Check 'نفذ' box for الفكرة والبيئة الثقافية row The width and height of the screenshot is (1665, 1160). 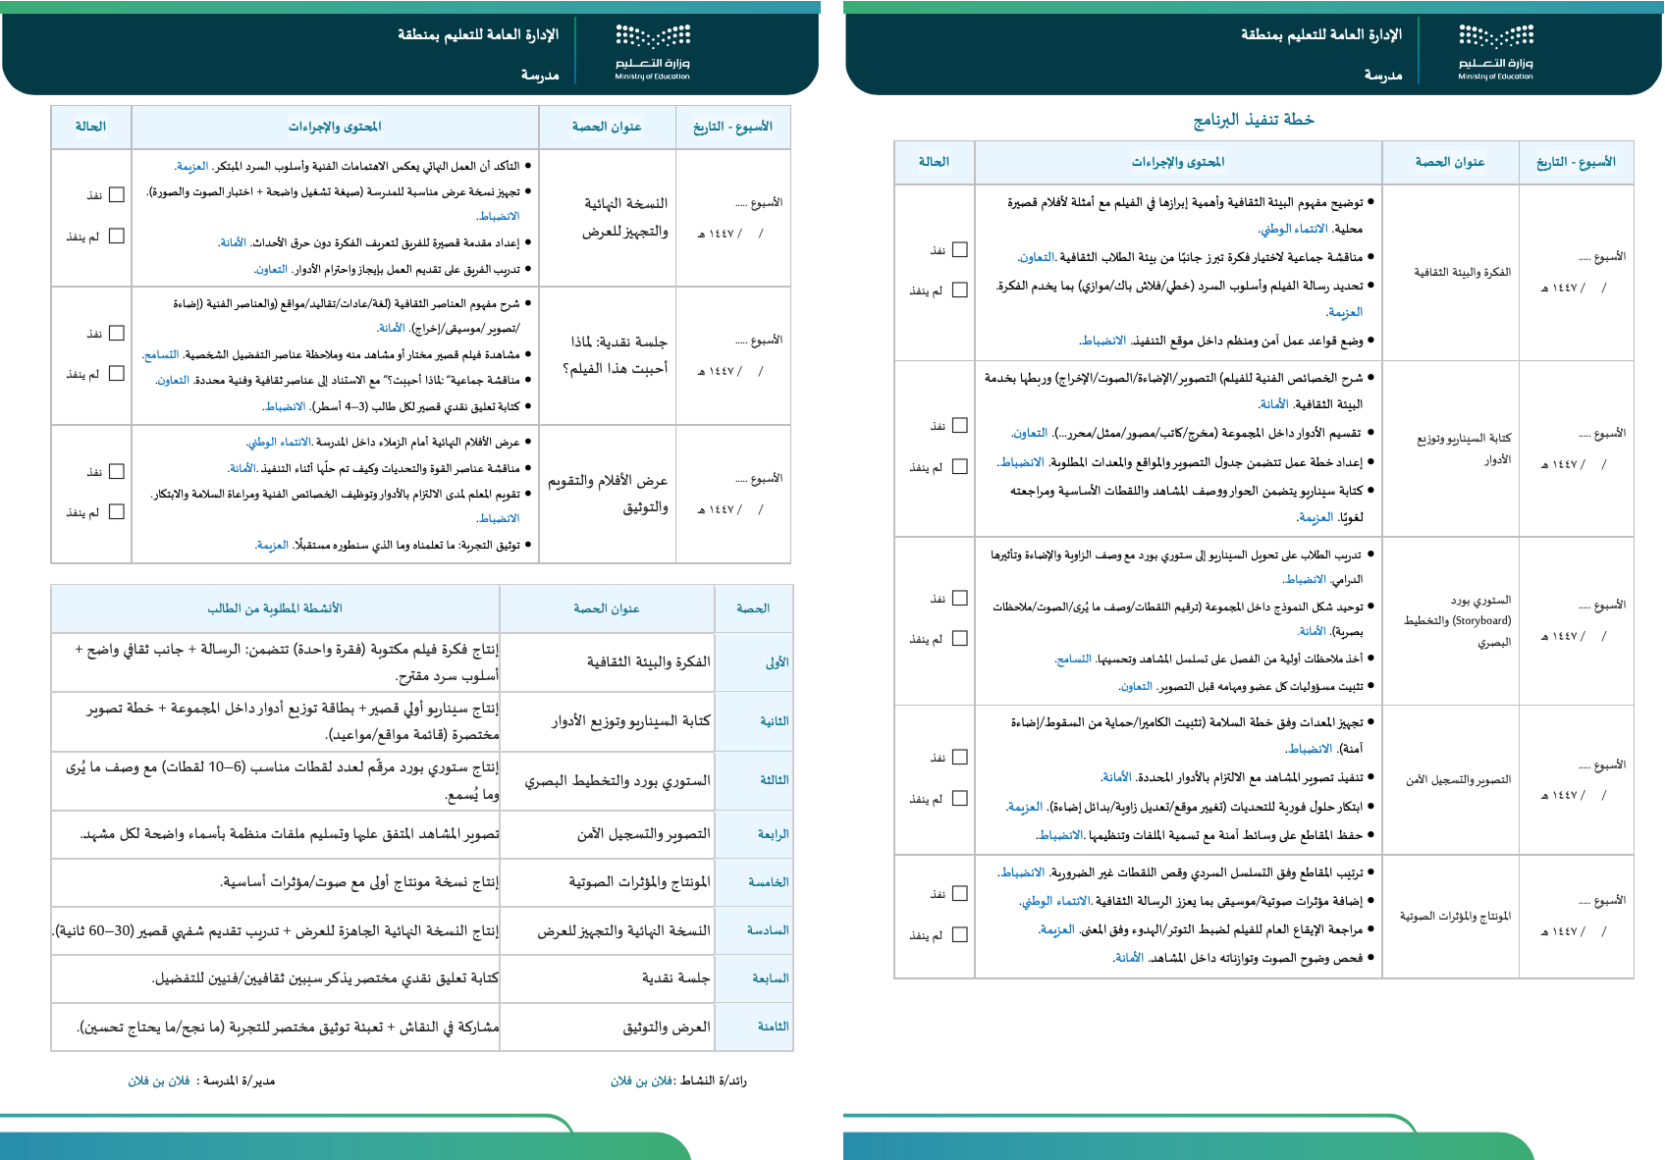[960, 250]
